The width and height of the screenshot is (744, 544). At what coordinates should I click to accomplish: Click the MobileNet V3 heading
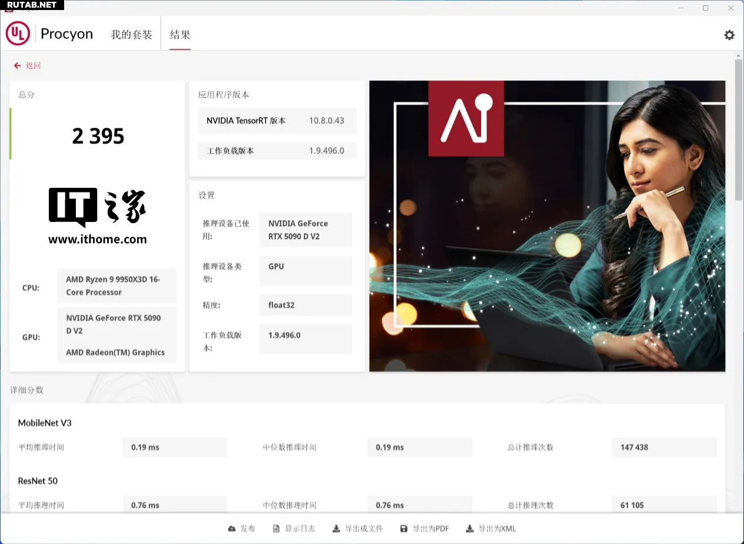[45, 423]
